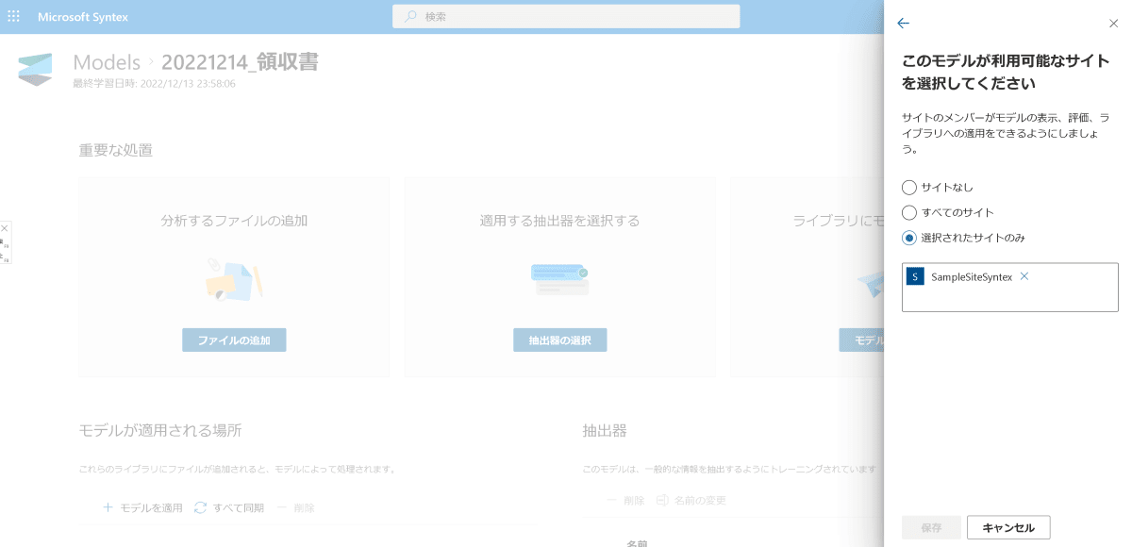Click the extractor selection illustration

[560, 279]
